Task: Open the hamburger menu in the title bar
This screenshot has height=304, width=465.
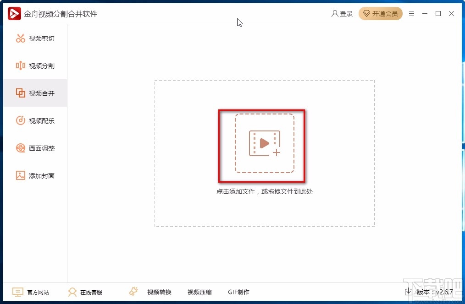Action: [x=411, y=14]
